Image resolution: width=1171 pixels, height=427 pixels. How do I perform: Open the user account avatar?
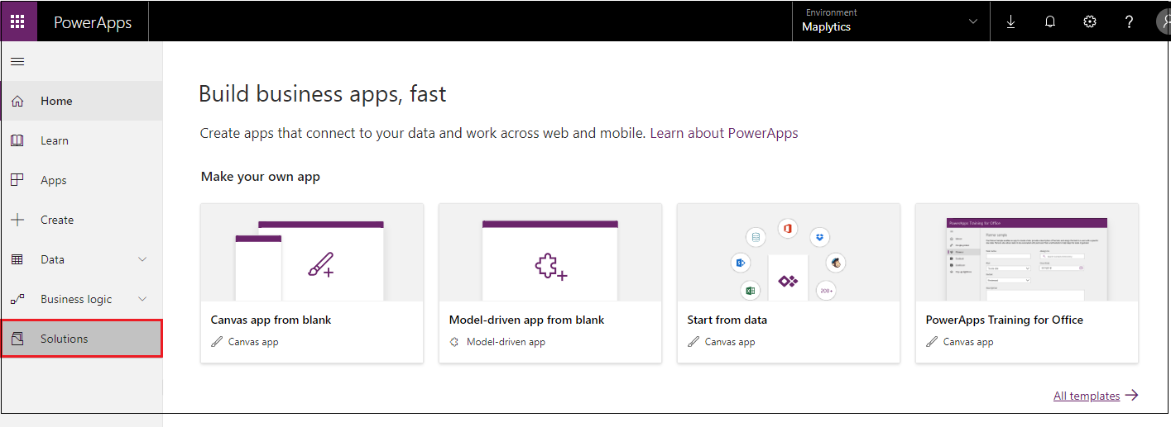tap(1163, 22)
